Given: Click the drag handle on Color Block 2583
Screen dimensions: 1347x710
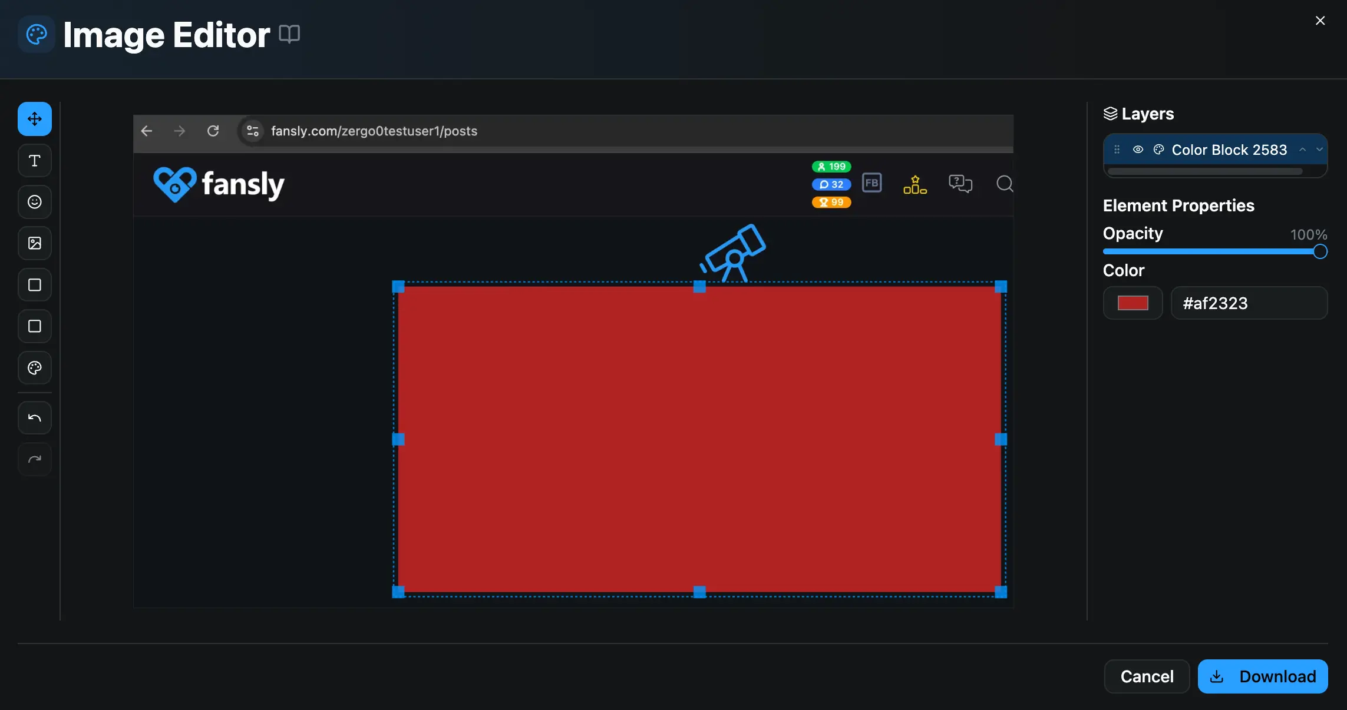Looking at the screenshot, I should coord(1117,150).
